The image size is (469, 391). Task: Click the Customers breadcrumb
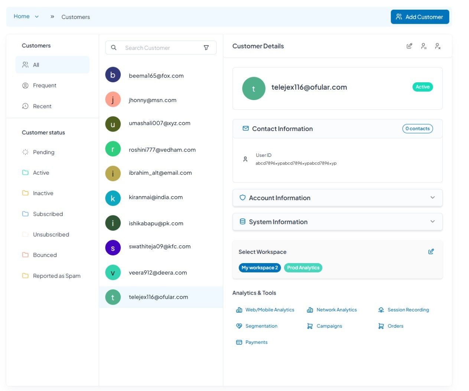tap(76, 17)
